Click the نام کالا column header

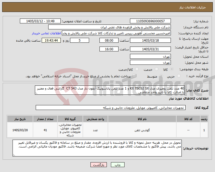[142, 119]
